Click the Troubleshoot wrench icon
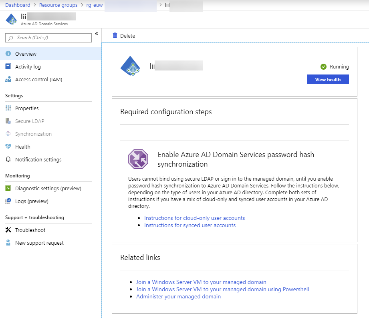 [8, 230]
